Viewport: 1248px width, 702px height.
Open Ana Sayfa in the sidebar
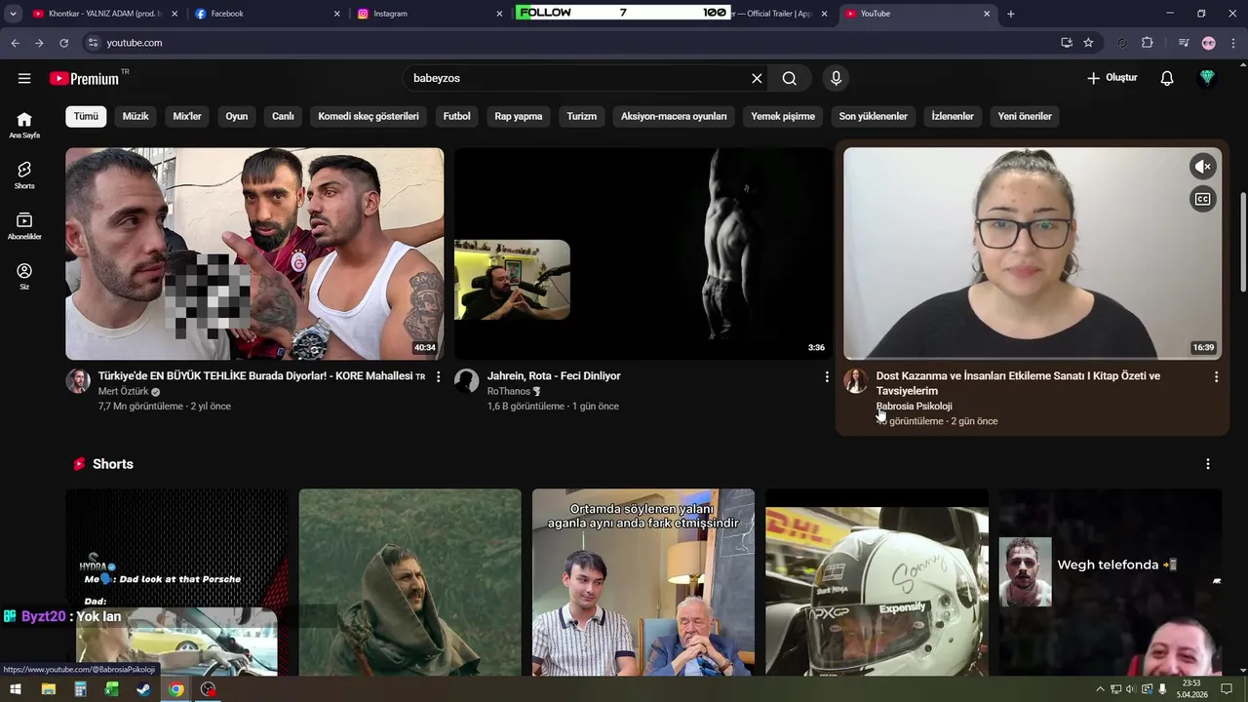pyautogui.click(x=24, y=125)
